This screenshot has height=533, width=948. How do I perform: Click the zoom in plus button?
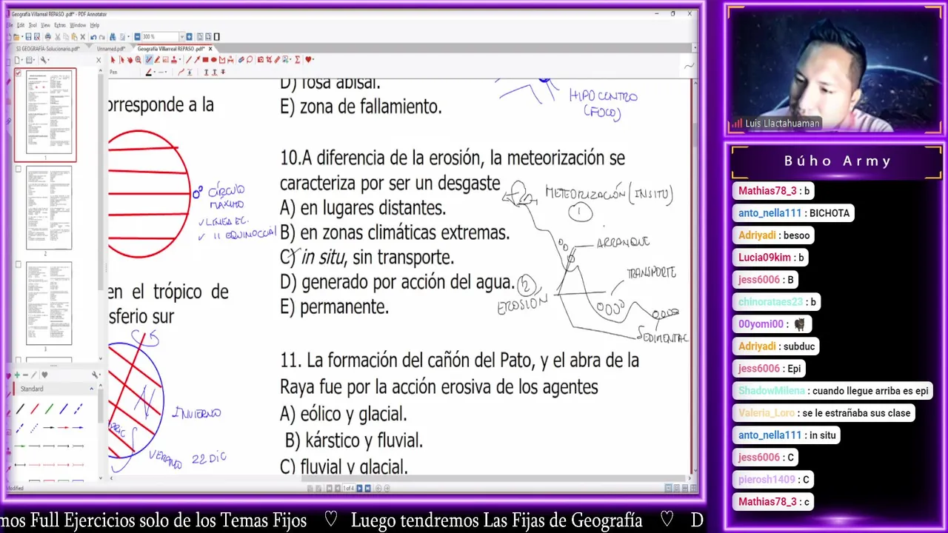click(x=189, y=37)
